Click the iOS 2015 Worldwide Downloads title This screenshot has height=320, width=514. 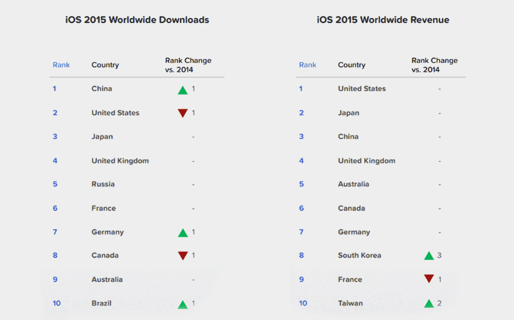(137, 20)
